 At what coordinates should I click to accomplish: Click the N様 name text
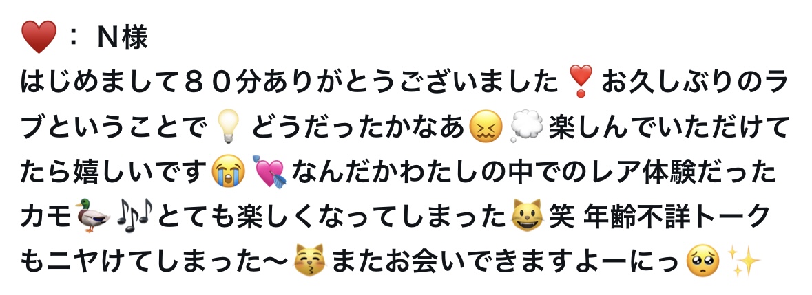click(x=123, y=38)
